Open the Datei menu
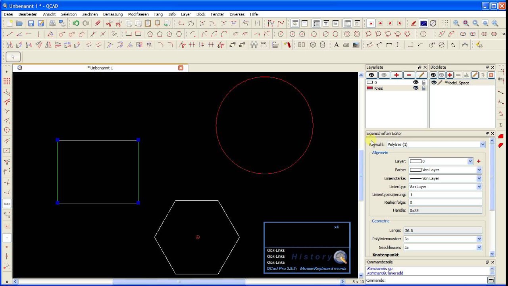The image size is (508, 286). (x=8, y=14)
